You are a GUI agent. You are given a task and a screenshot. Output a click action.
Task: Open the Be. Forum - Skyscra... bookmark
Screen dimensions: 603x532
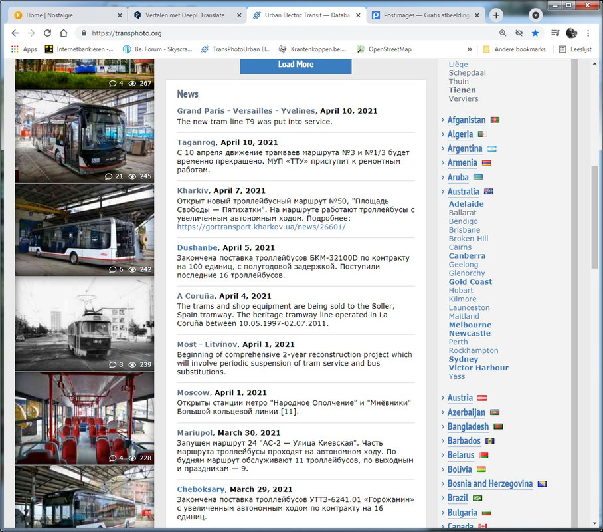tap(157, 49)
